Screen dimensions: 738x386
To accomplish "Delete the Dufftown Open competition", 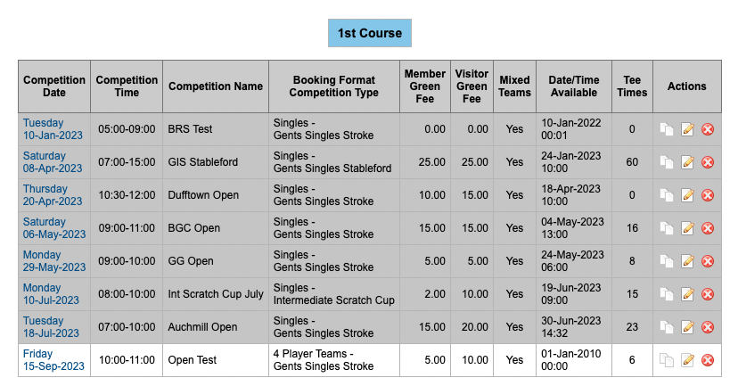I will tap(708, 195).
